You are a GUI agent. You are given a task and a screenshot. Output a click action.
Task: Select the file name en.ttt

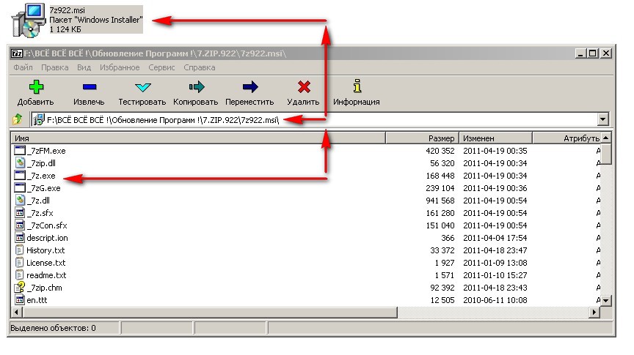point(37,299)
